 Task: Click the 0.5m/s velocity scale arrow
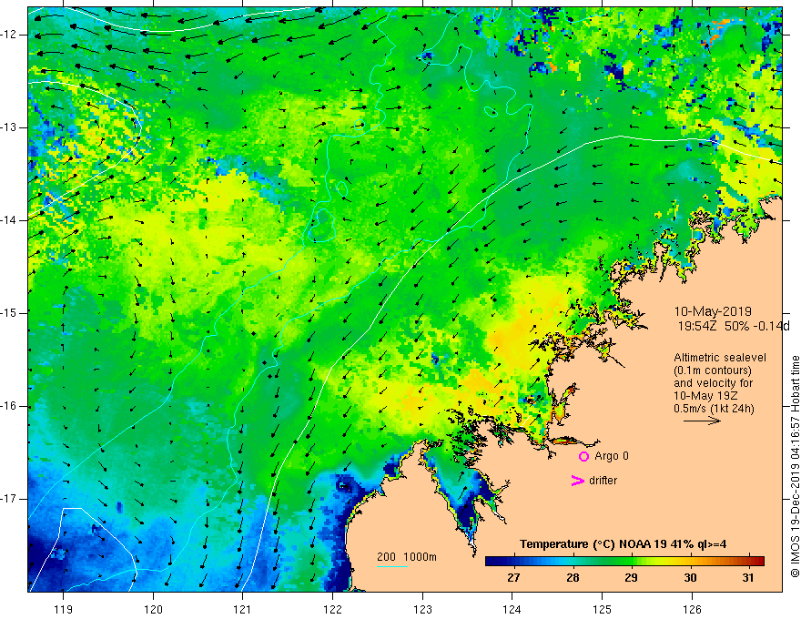(702, 421)
